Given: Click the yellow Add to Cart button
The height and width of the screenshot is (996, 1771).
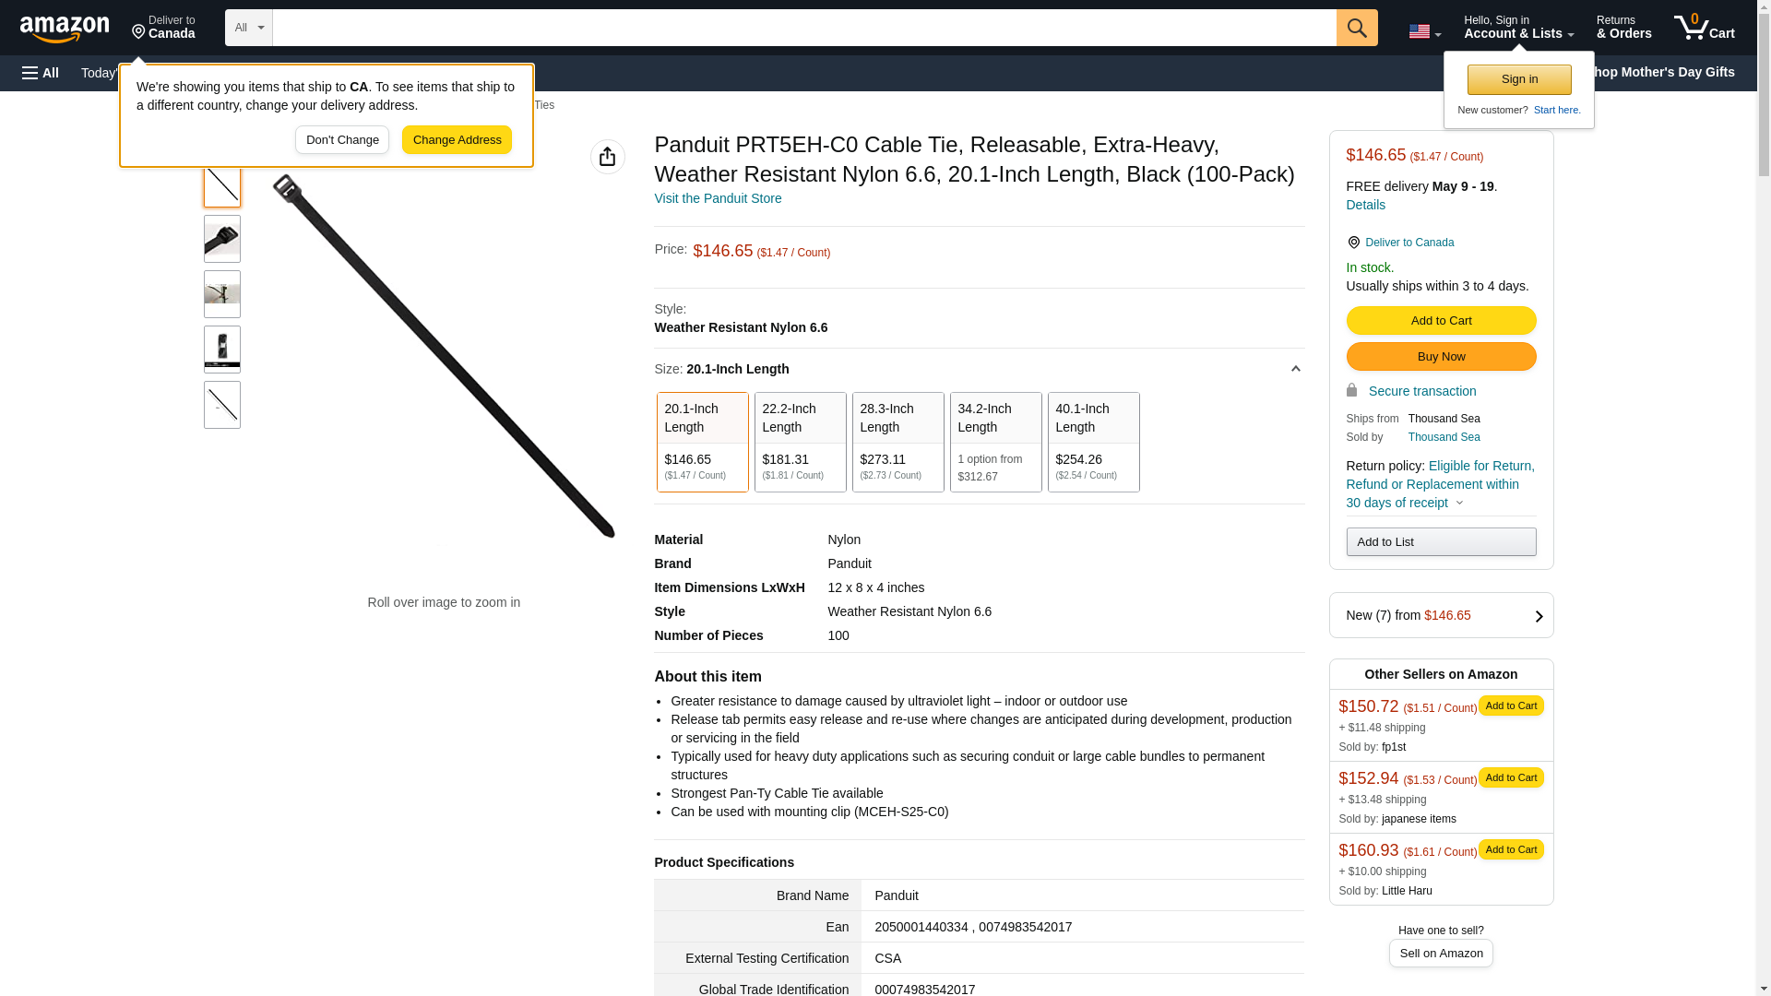Looking at the screenshot, I should 1440,320.
